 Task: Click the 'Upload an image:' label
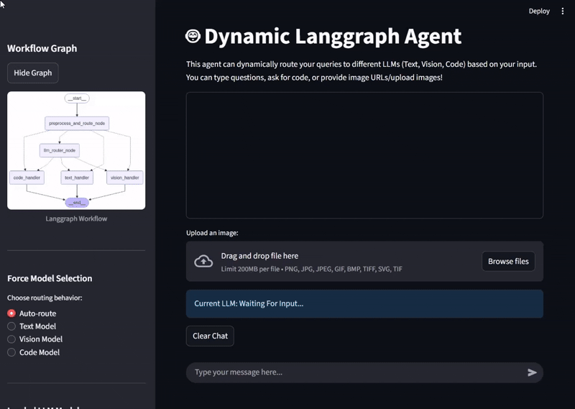(x=212, y=233)
